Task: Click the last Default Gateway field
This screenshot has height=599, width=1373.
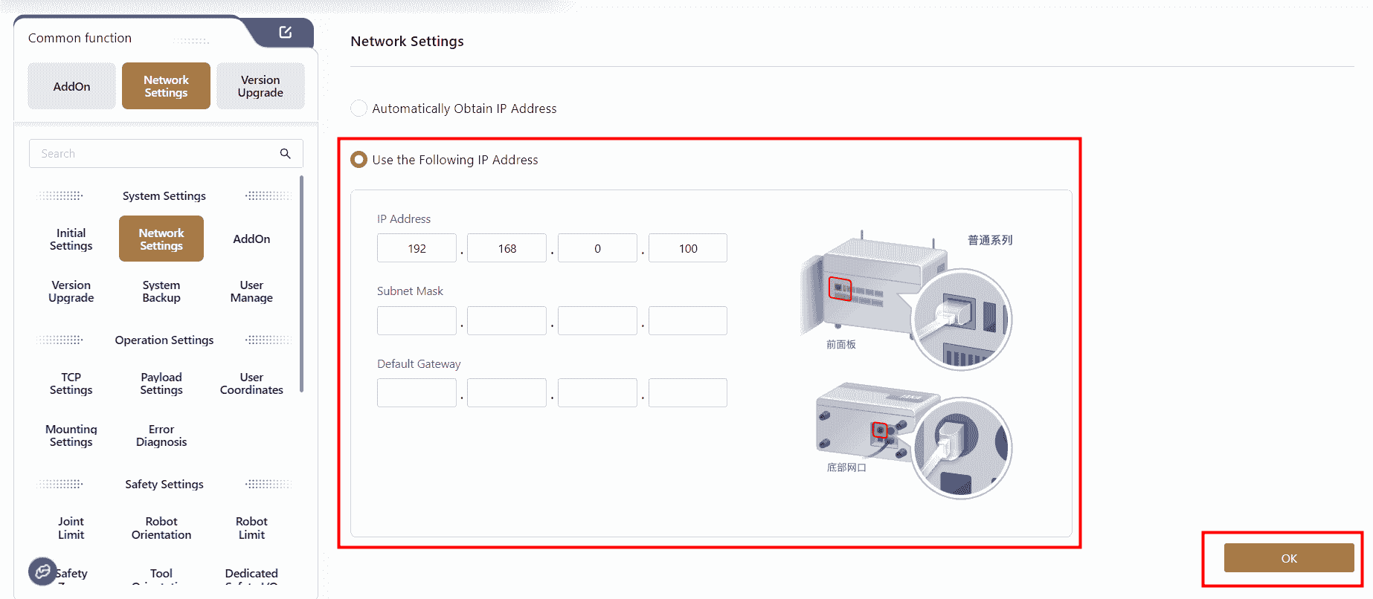Action: click(x=687, y=392)
